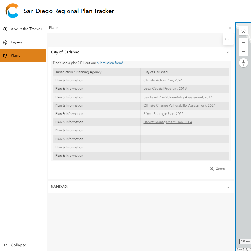Open Local Coastal Program, 2019 link

tap(165, 89)
